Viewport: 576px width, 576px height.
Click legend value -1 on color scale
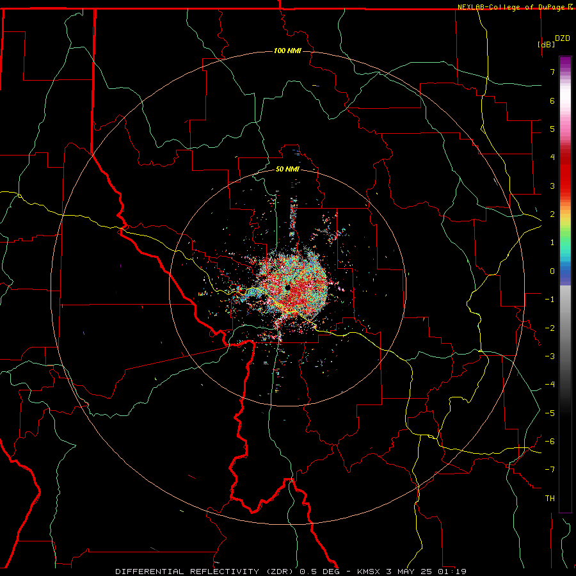tap(550, 300)
